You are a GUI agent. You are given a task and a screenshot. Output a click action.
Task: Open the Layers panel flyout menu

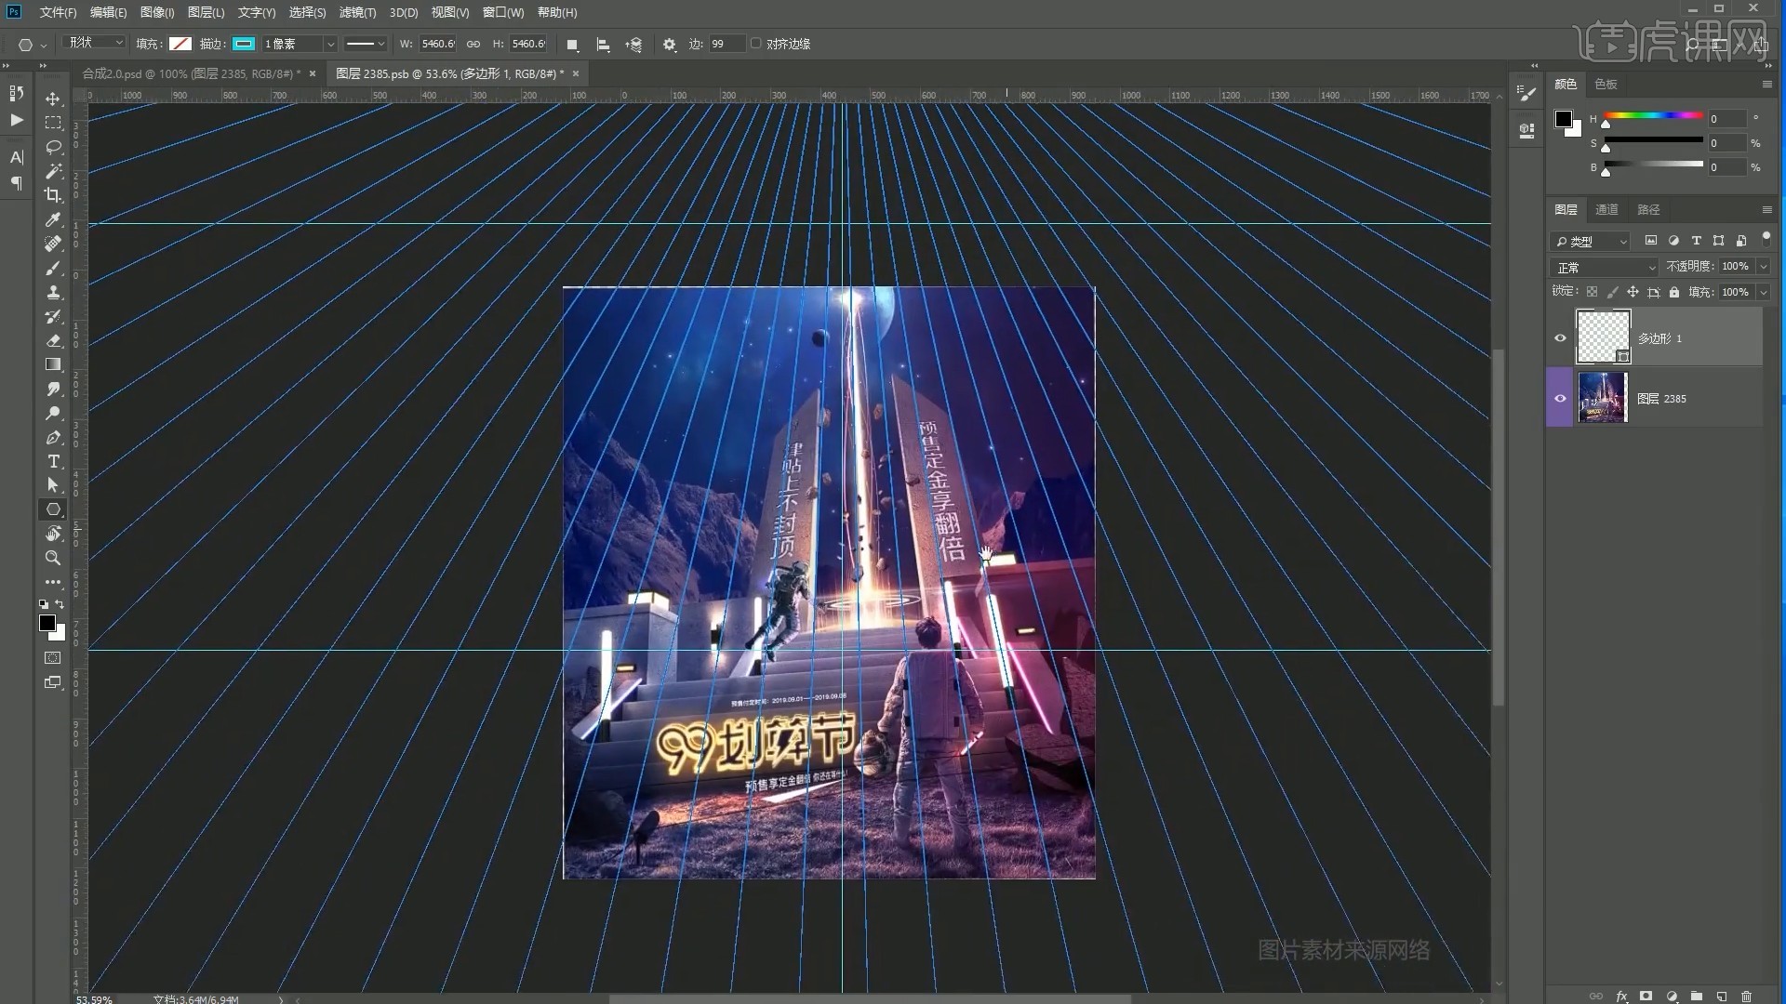(x=1766, y=209)
